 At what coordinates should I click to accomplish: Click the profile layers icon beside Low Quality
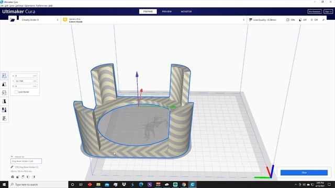(x=251, y=20)
